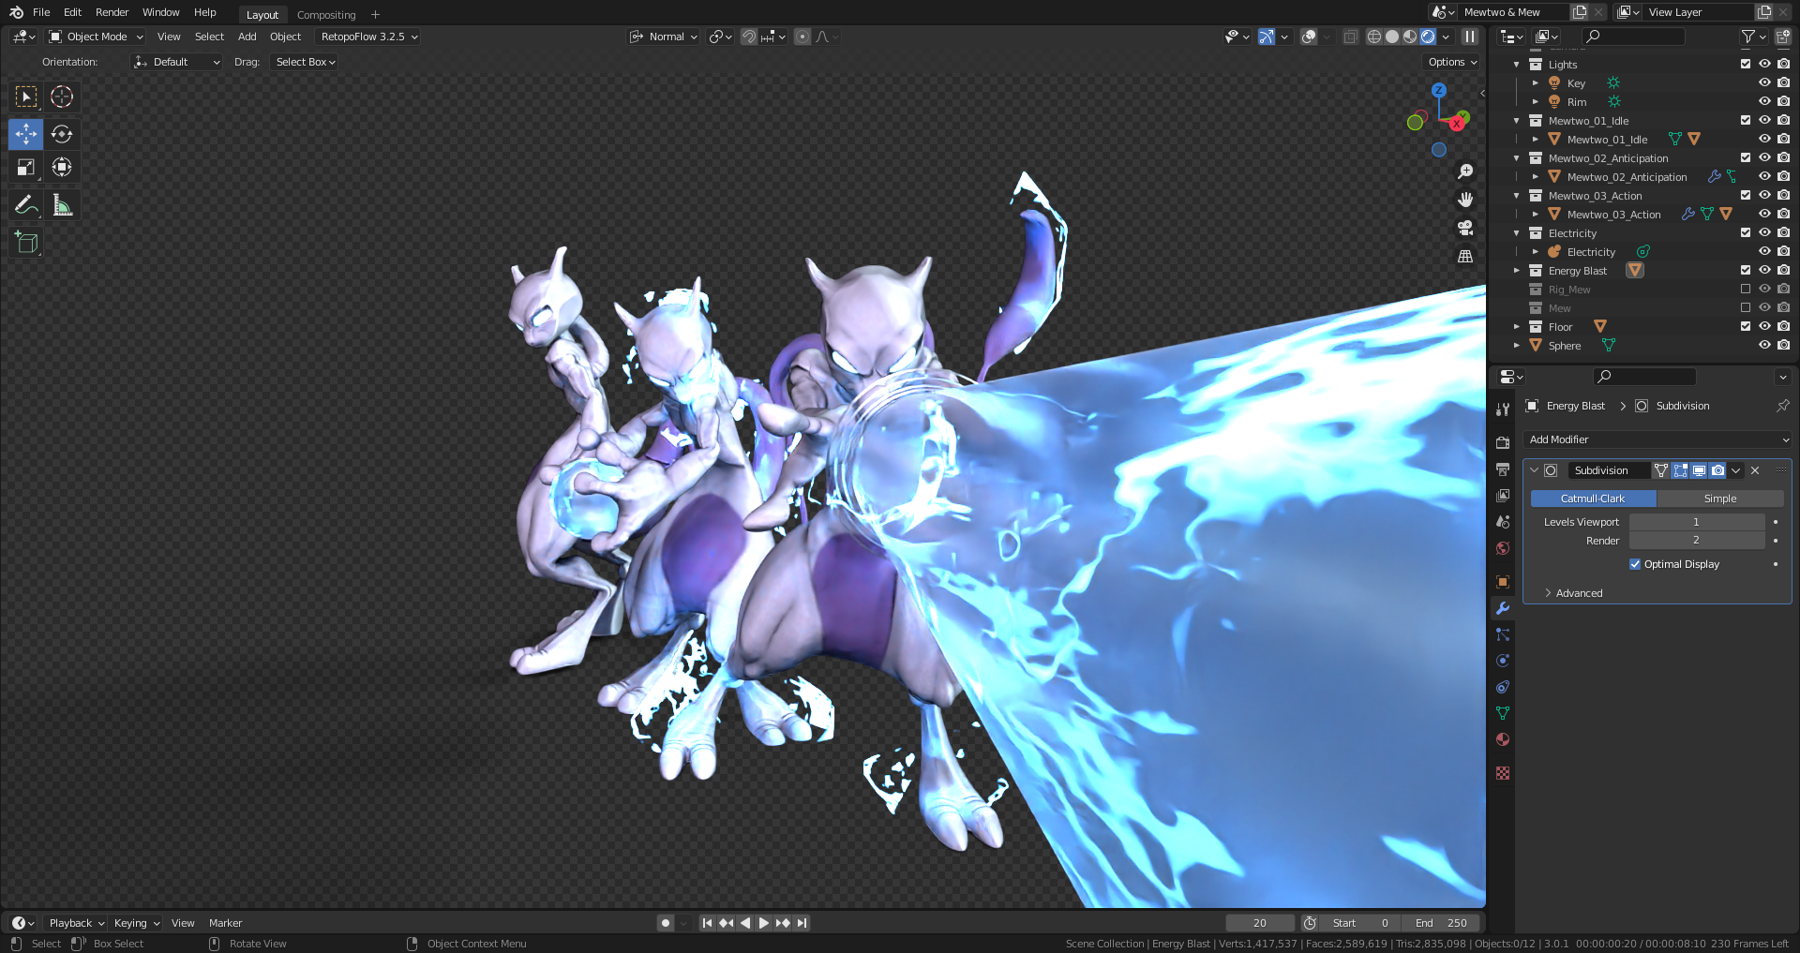Select the Annotate tool
The width and height of the screenshot is (1800, 953).
[26, 205]
